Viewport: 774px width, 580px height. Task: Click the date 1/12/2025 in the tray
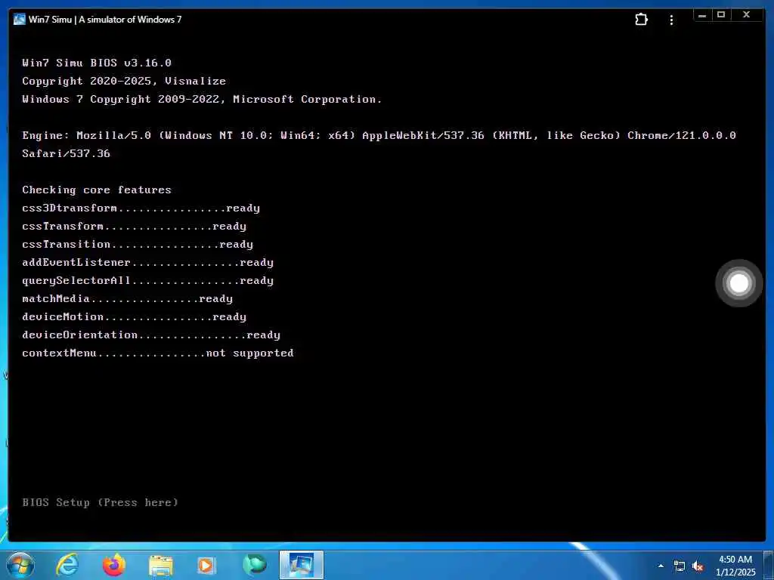(x=735, y=572)
